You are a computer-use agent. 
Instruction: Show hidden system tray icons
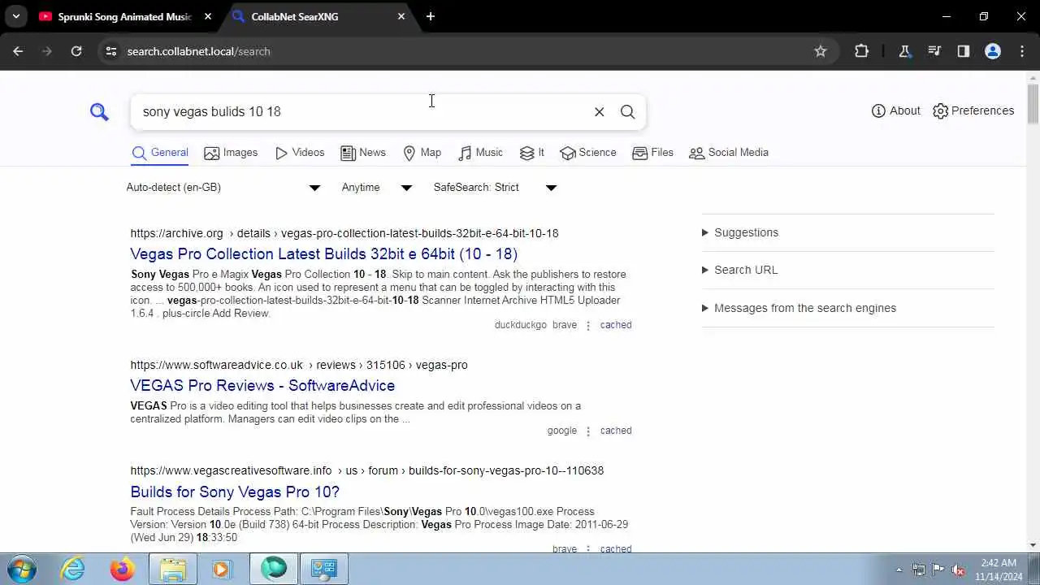coord(899,570)
